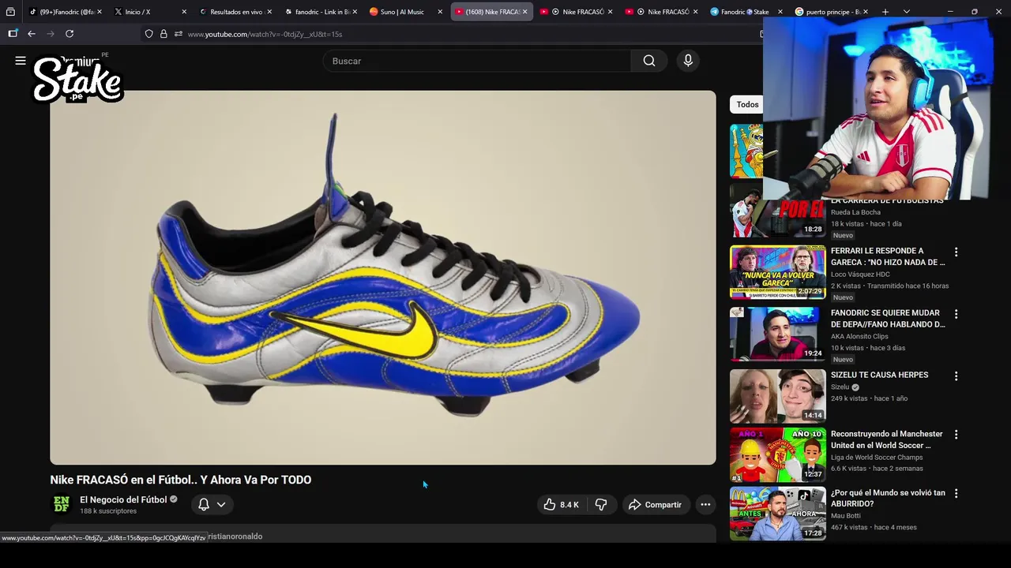Open options for Reconstruyendo al Manchester video
This screenshot has height=568, width=1011.
click(x=956, y=435)
